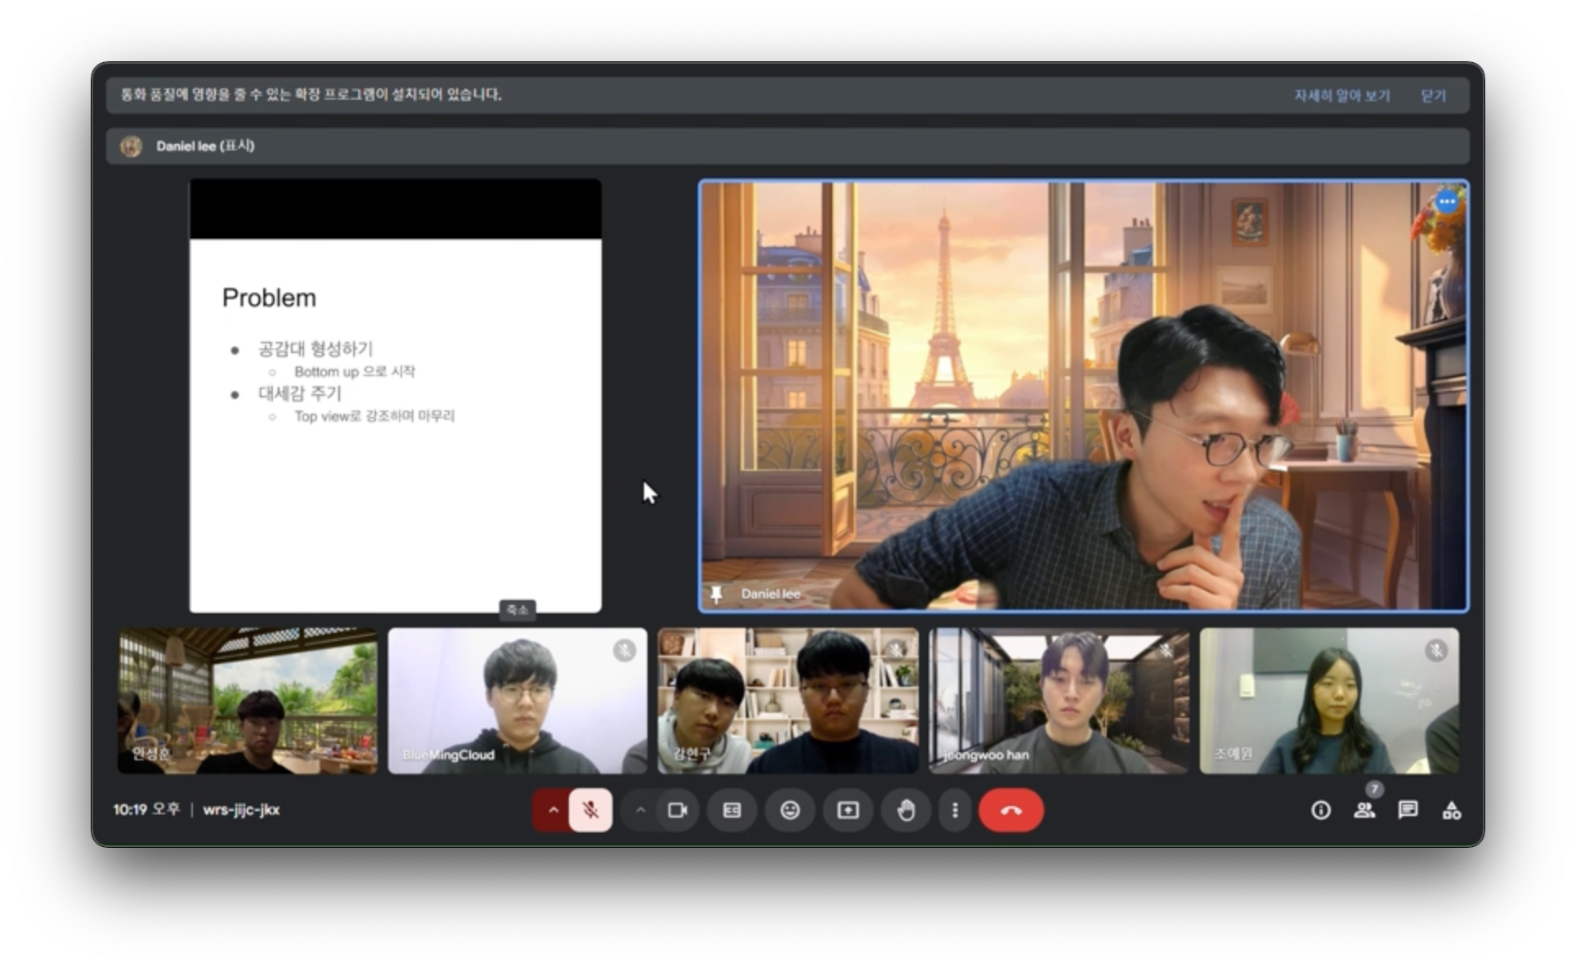Open more options three-dot menu
This screenshot has width=1576, height=968.
tap(954, 810)
